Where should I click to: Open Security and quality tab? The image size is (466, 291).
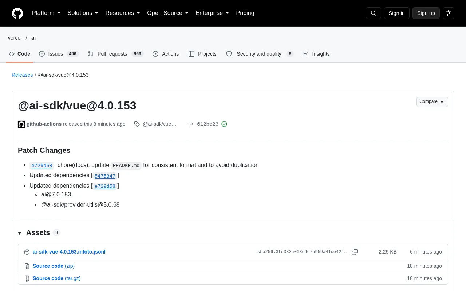pos(260,54)
